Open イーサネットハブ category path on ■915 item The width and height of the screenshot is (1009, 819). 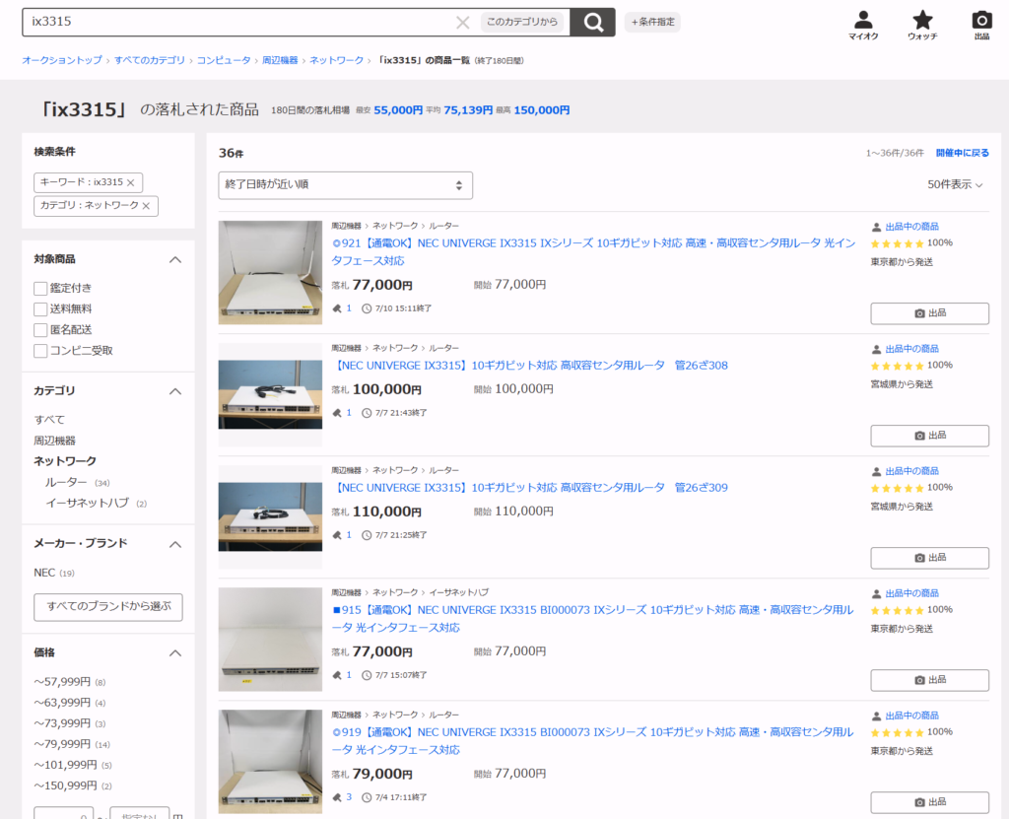(458, 592)
